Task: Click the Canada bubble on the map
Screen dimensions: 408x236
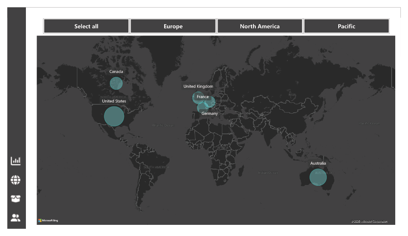Action: [x=116, y=83]
